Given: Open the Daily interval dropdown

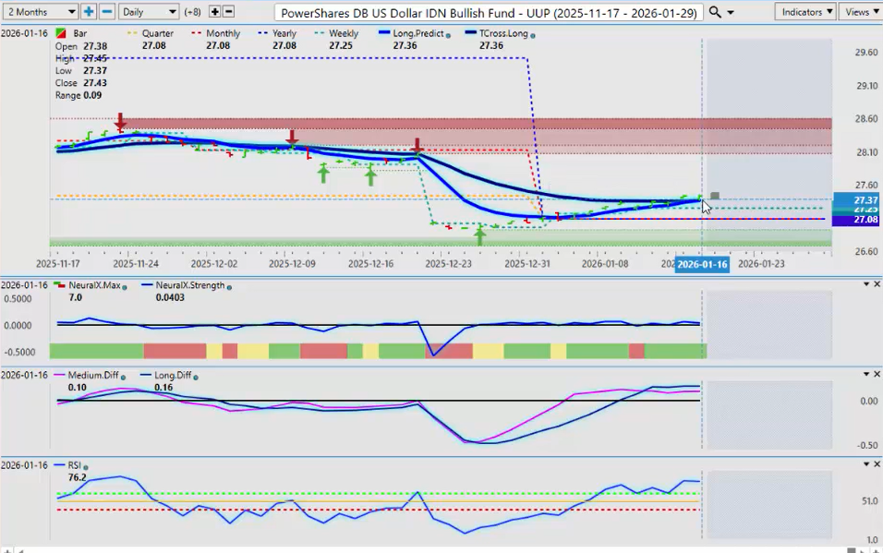Looking at the screenshot, I should [x=148, y=12].
